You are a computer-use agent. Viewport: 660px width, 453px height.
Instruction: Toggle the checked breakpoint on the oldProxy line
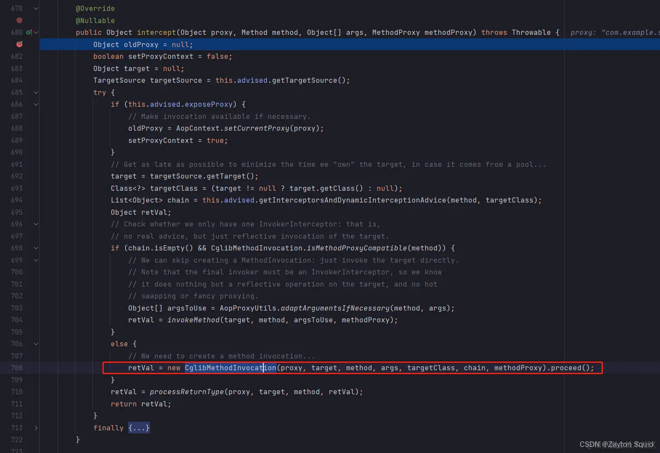pyautogui.click(x=19, y=44)
